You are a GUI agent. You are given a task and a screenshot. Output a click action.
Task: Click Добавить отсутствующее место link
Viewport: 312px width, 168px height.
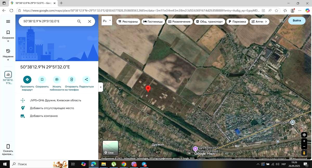point(52,108)
